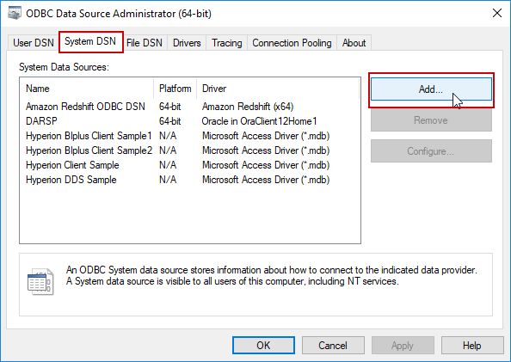Click the ODBC title bar application icon
Image resolution: width=511 pixels, height=362 pixels.
point(15,13)
